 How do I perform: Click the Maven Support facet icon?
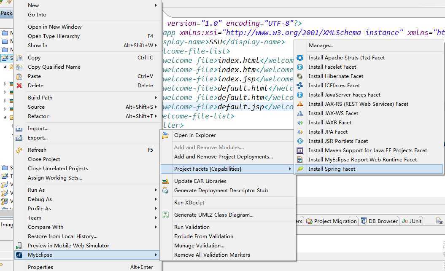(x=300, y=150)
